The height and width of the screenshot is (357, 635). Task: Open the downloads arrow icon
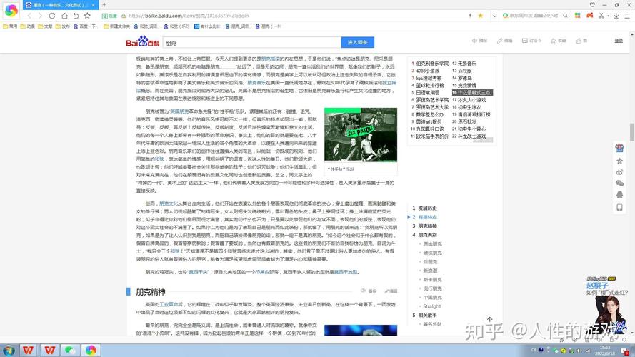pyautogui.click(x=616, y=16)
